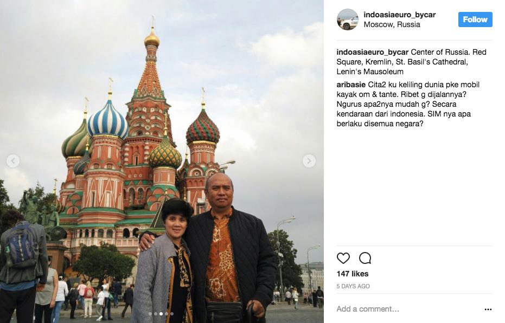This screenshot has height=323, width=505.
Task: Select the second carousel dot indicator
Action: point(156,314)
